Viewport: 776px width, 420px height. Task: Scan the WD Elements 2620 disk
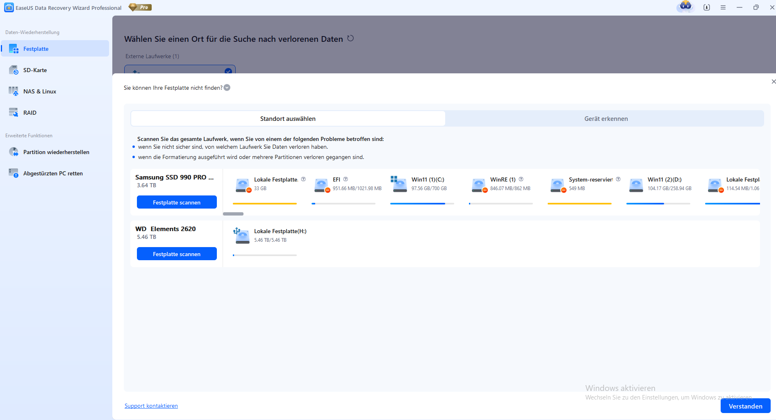(x=177, y=254)
